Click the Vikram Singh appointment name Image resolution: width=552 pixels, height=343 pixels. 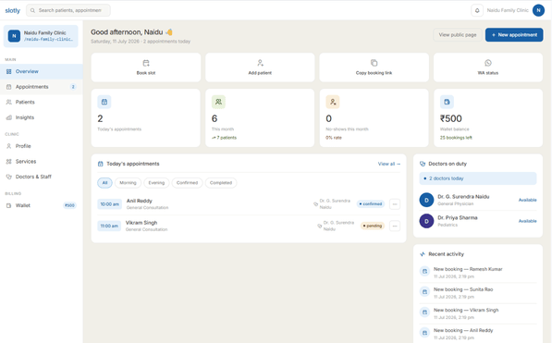click(x=141, y=223)
